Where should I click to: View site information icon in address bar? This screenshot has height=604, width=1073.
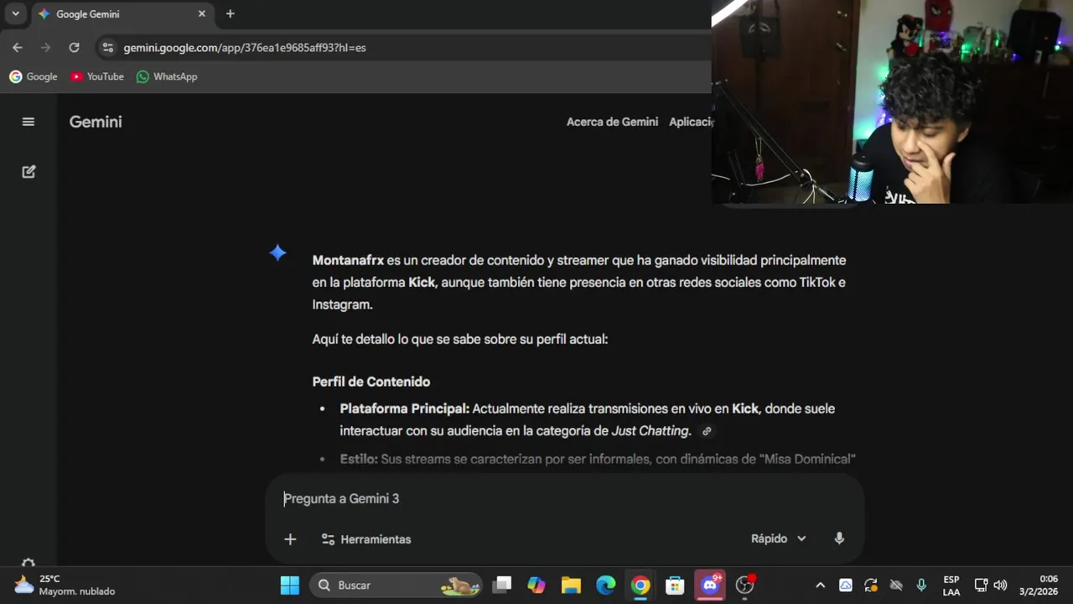(x=107, y=48)
